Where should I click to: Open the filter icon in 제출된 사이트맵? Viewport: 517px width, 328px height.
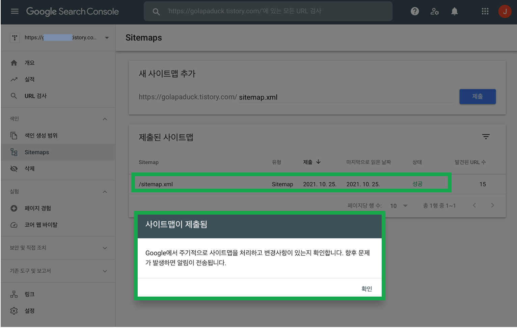486,137
